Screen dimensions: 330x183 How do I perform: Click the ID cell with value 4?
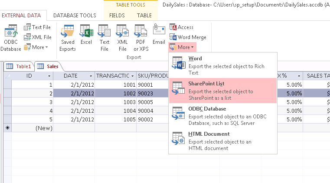click(32, 111)
